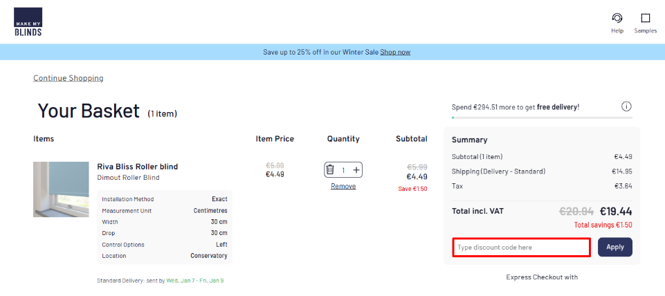The height and width of the screenshot is (296, 665).
Task: Click the trash icon in quantity box
Action: 330,169
